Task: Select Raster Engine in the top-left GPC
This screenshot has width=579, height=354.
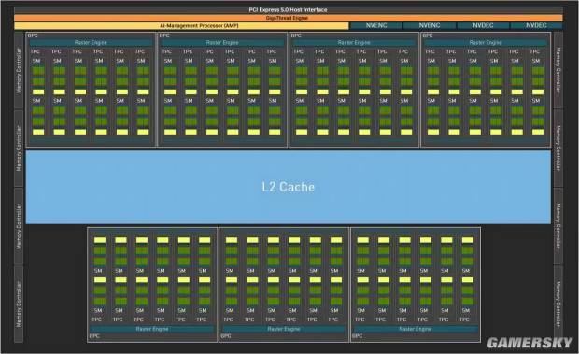Action: click(x=91, y=43)
